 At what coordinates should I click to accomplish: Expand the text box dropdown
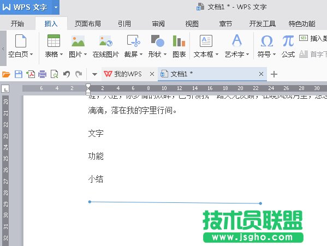(217, 55)
